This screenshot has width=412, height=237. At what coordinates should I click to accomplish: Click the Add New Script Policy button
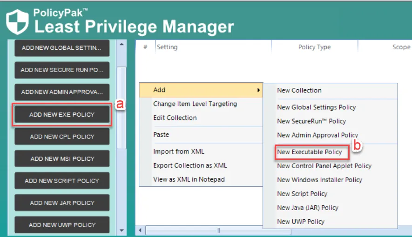coord(62,181)
